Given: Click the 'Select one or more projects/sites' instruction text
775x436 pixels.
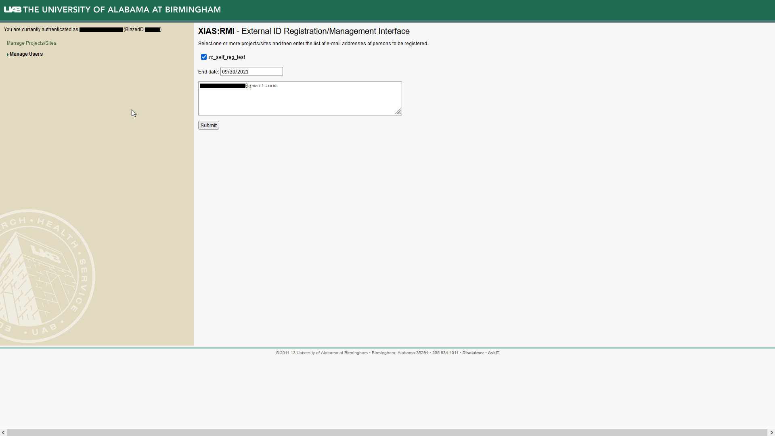Looking at the screenshot, I should 313,44.
